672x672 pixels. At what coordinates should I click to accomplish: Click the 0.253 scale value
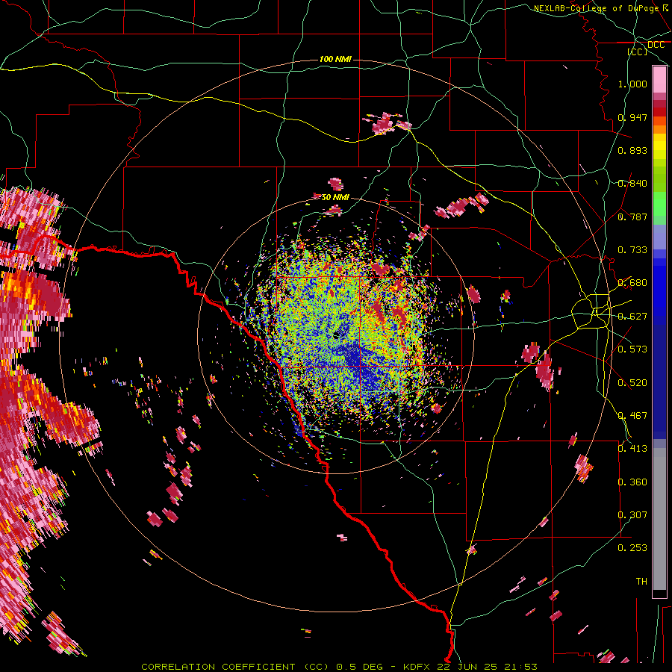[632, 548]
